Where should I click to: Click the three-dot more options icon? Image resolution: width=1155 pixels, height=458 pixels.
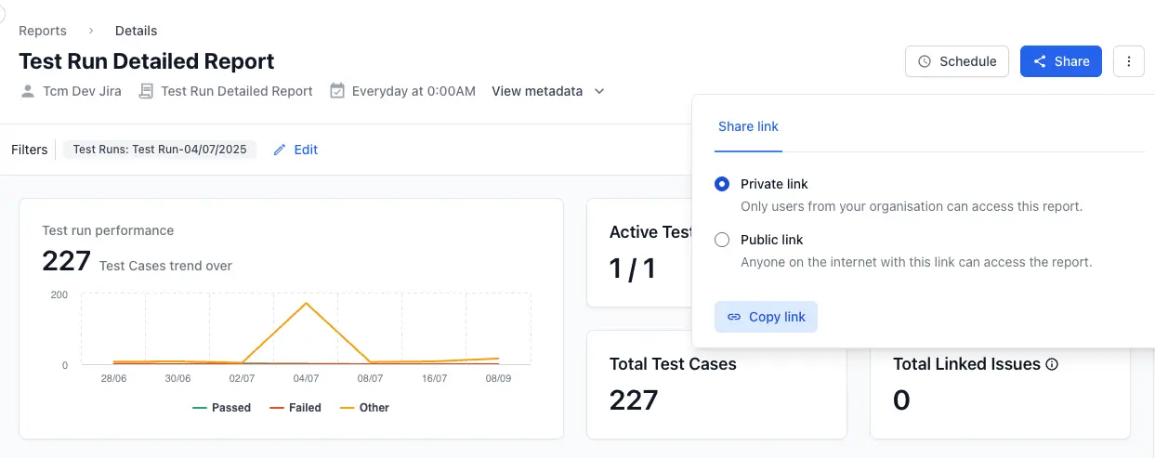click(x=1128, y=61)
